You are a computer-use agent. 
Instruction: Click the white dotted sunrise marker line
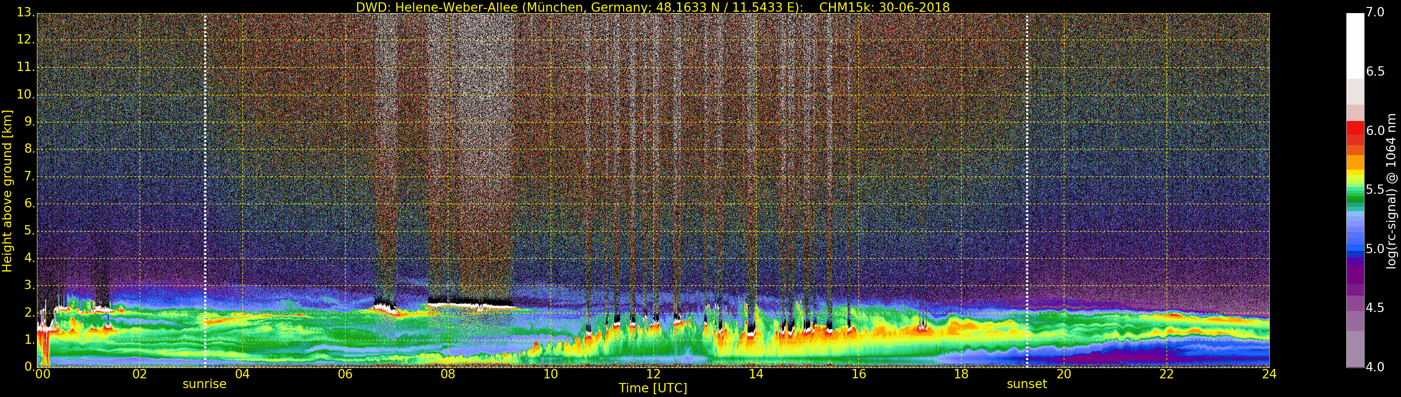205,191
